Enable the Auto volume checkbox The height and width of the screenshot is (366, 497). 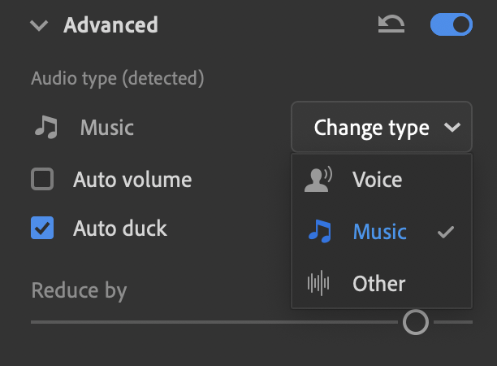click(42, 179)
